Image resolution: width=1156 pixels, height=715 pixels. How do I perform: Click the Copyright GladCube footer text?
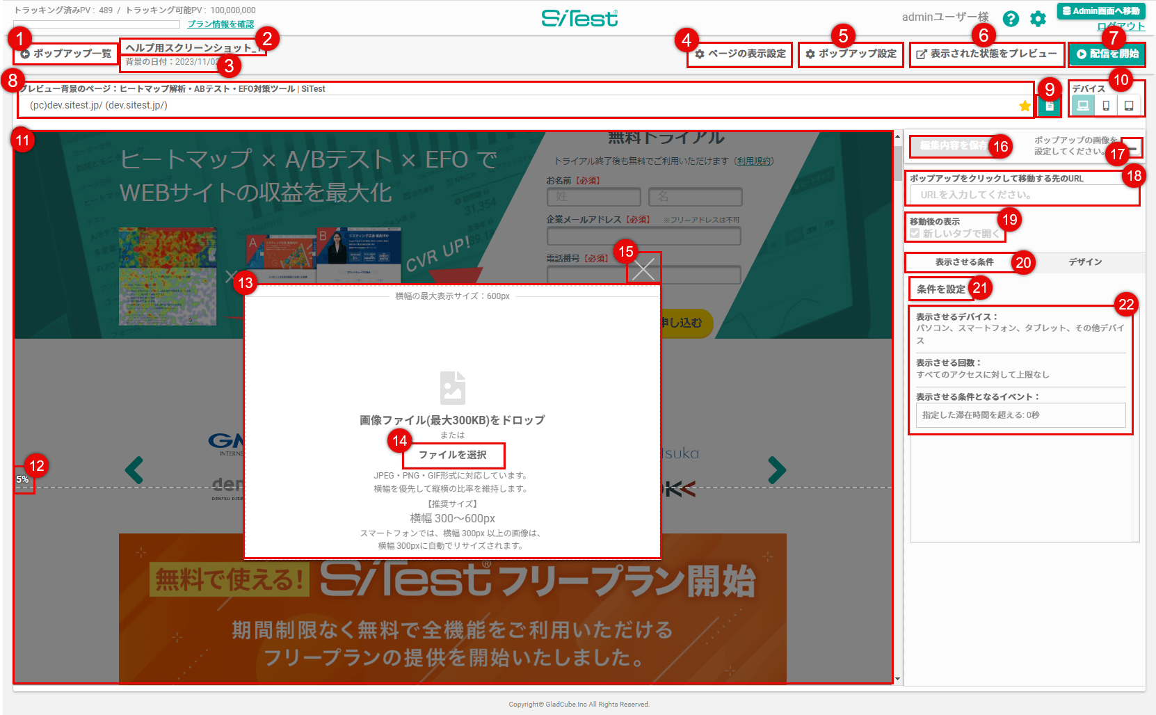(579, 705)
